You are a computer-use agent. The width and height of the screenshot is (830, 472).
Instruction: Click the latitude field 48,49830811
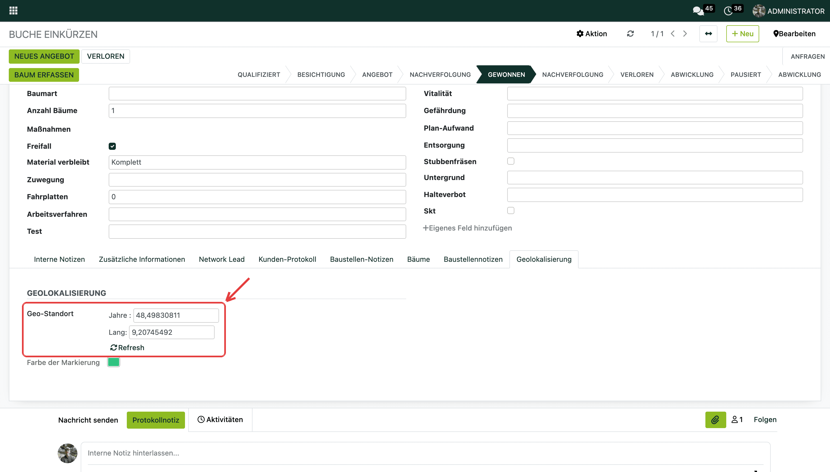pos(176,315)
